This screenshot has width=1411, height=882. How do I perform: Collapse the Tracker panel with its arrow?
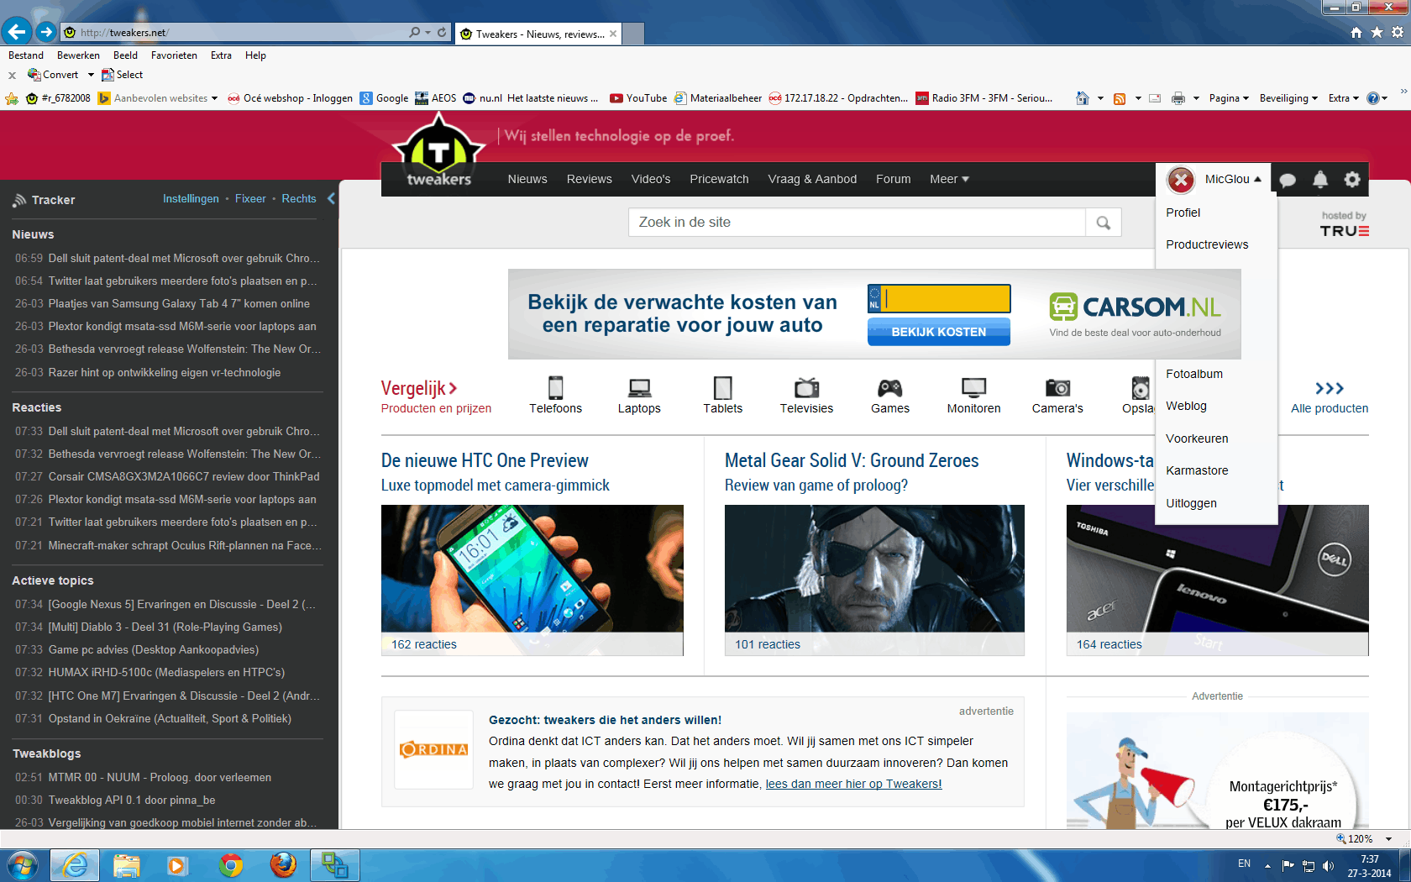(331, 199)
